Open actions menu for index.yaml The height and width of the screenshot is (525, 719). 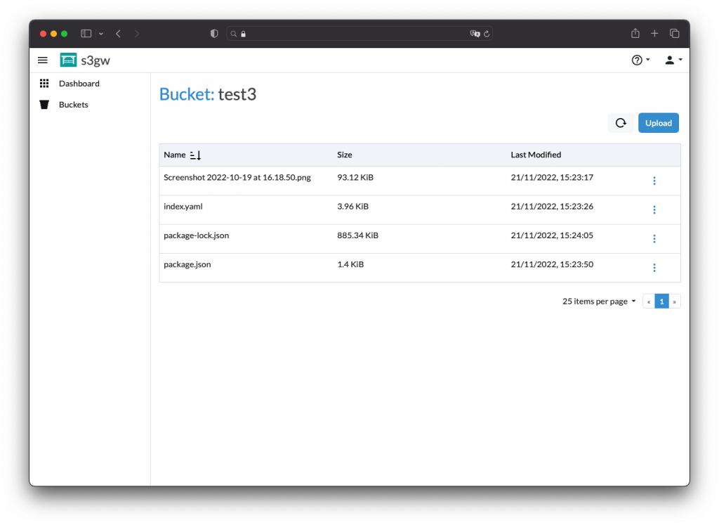point(654,209)
